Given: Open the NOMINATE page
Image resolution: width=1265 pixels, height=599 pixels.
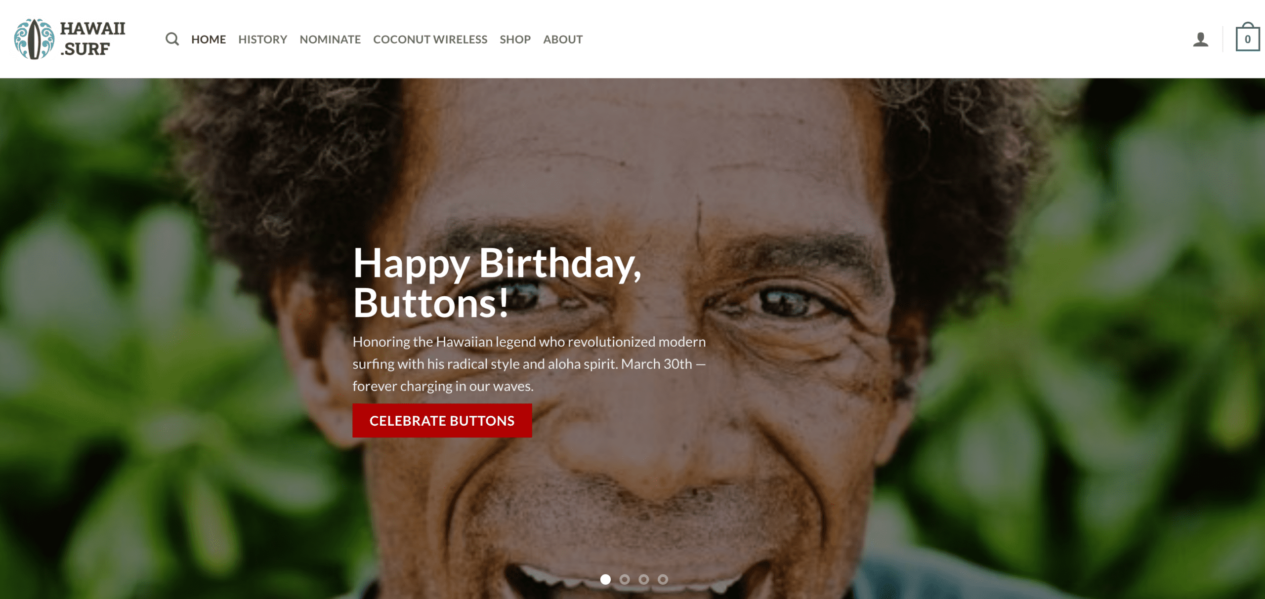Looking at the screenshot, I should coord(330,39).
